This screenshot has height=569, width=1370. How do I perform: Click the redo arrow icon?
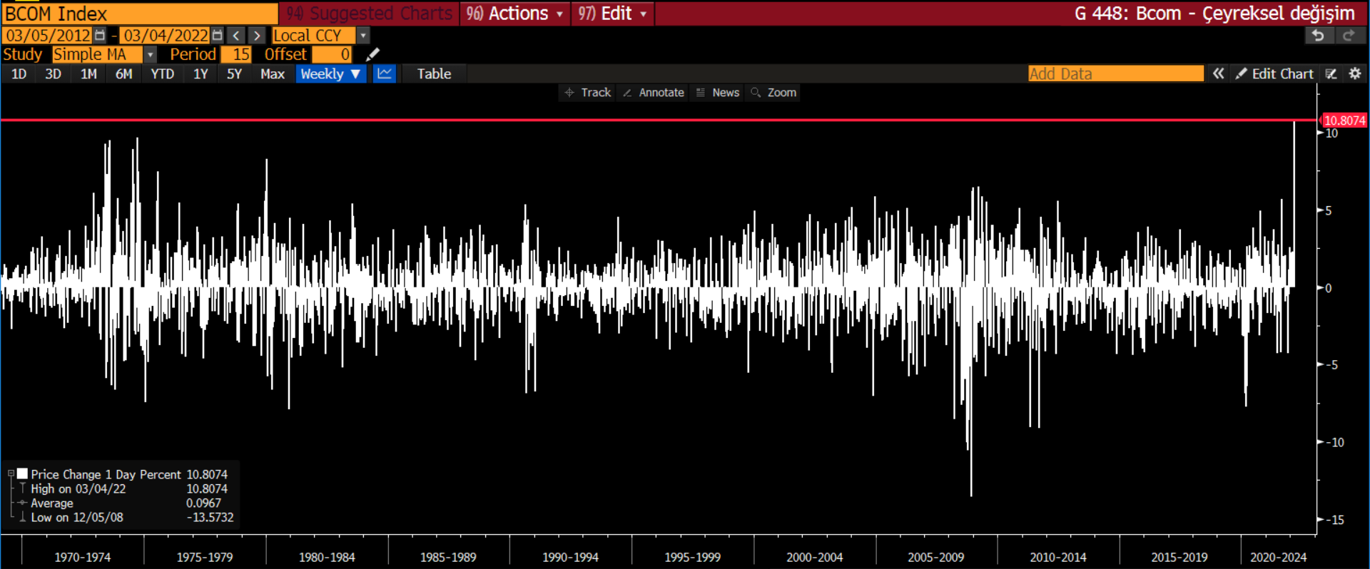(1349, 35)
